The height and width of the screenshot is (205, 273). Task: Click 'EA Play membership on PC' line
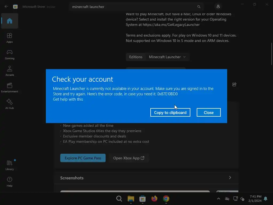[106, 141]
